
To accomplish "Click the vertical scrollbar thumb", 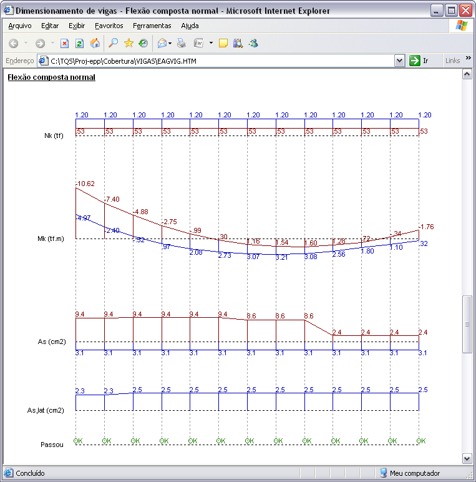I will 467,324.
